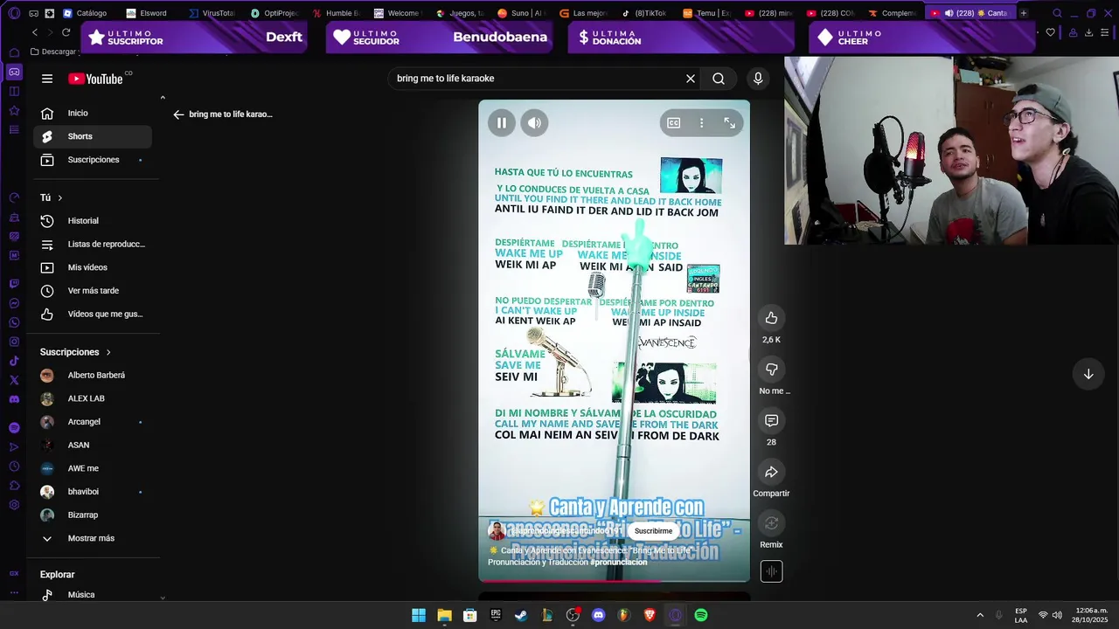Image resolution: width=1119 pixels, height=629 pixels.
Task: Open the Short's three-dot more options
Action: click(701, 123)
